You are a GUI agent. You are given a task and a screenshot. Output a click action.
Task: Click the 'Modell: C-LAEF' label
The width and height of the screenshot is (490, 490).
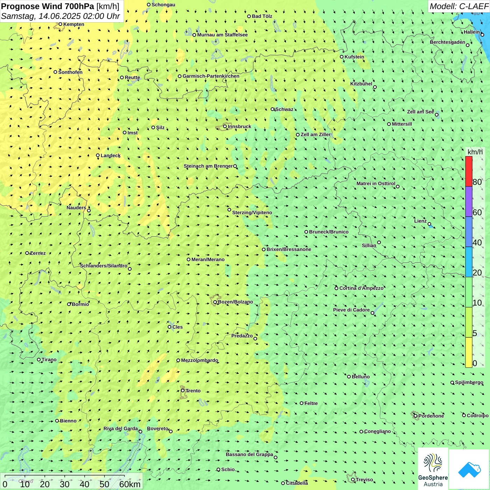[x=459, y=6]
